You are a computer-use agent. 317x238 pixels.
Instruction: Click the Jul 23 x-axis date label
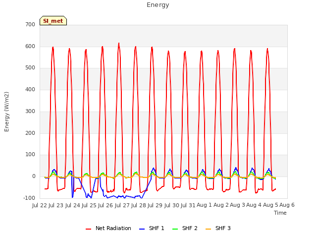(x=56, y=205)
